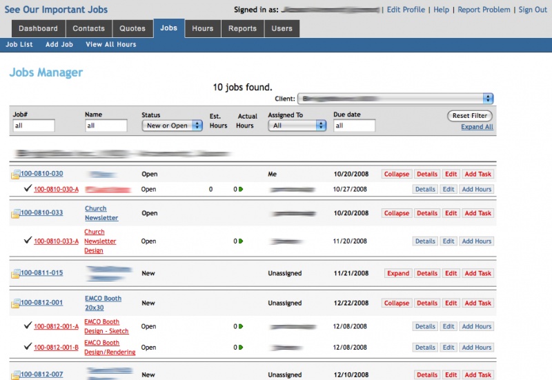This screenshot has height=380, width=552.
Task: Click the Edit Profile link
Action: (x=406, y=10)
